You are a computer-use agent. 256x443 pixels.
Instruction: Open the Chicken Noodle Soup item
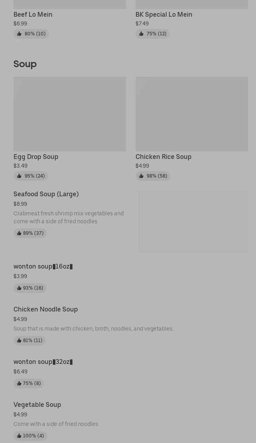coord(46,310)
